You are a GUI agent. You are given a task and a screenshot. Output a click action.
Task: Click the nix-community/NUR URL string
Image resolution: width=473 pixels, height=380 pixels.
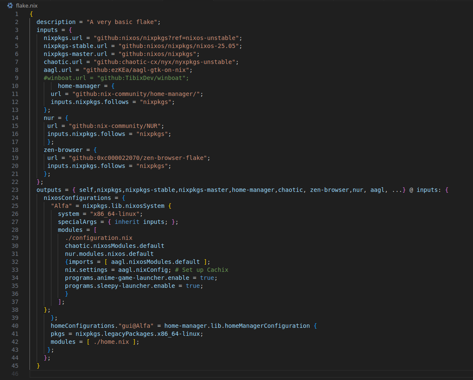point(115,126)
